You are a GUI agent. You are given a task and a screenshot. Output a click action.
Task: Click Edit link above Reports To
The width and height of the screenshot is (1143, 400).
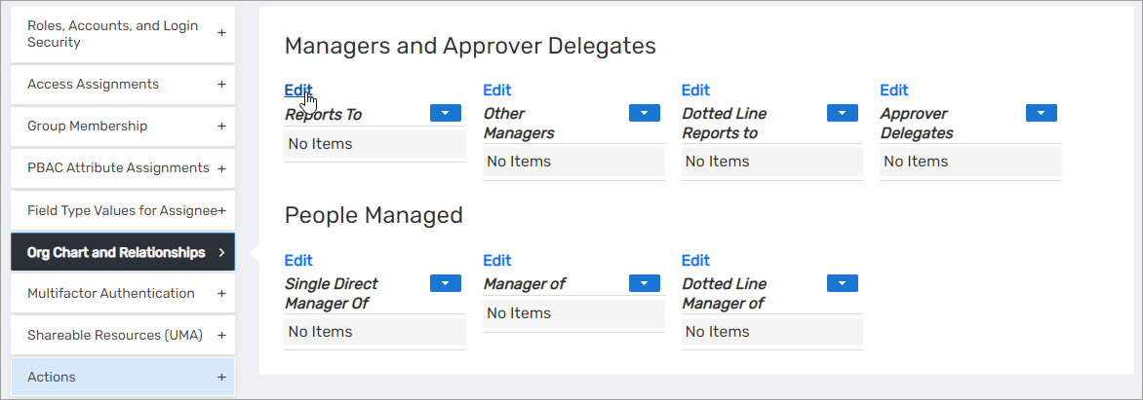(297, 91)
